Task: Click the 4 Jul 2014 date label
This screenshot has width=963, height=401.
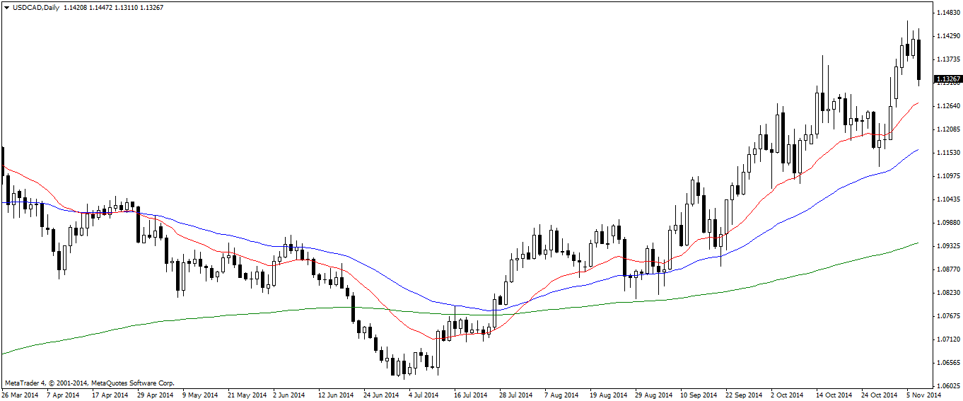Action: 425,395
